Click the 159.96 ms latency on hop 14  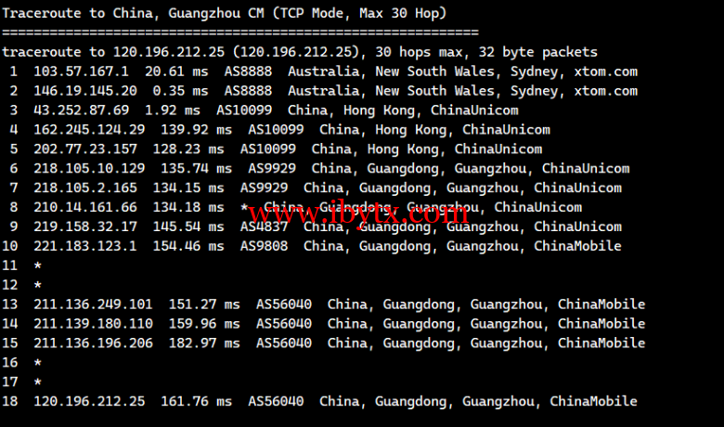click(212, 324)
